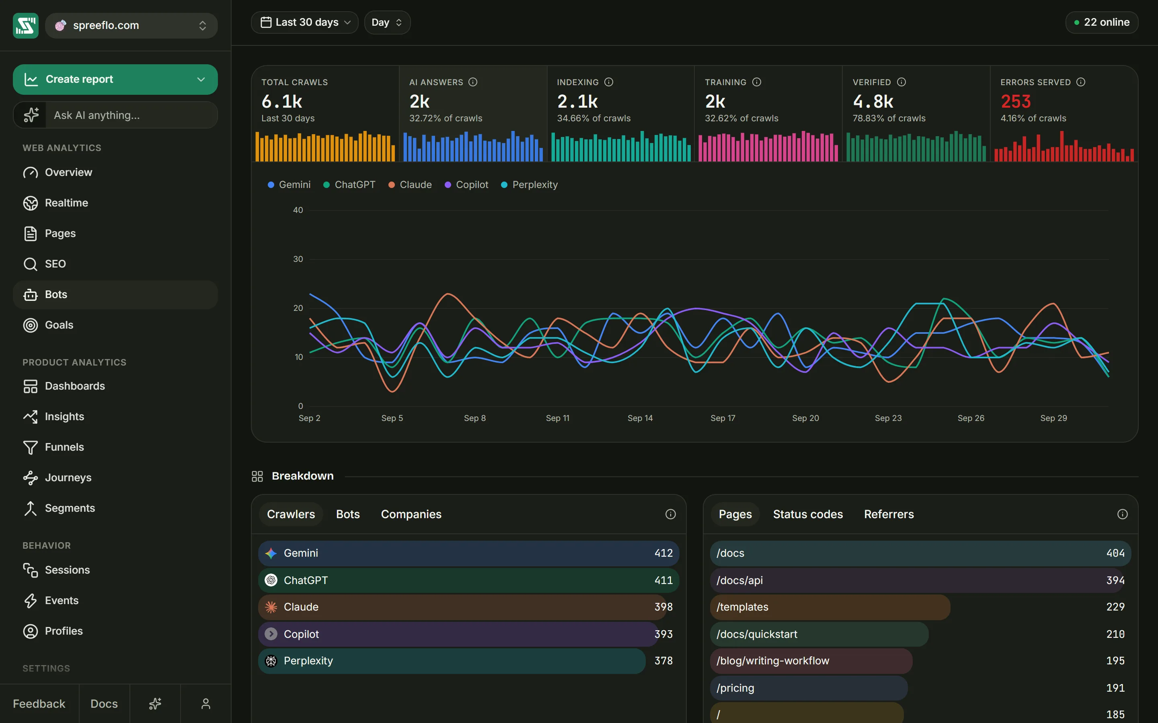Click the AI Answers info icon
The height and width of the screenshot is (723, 1158).
click(473, 82)
